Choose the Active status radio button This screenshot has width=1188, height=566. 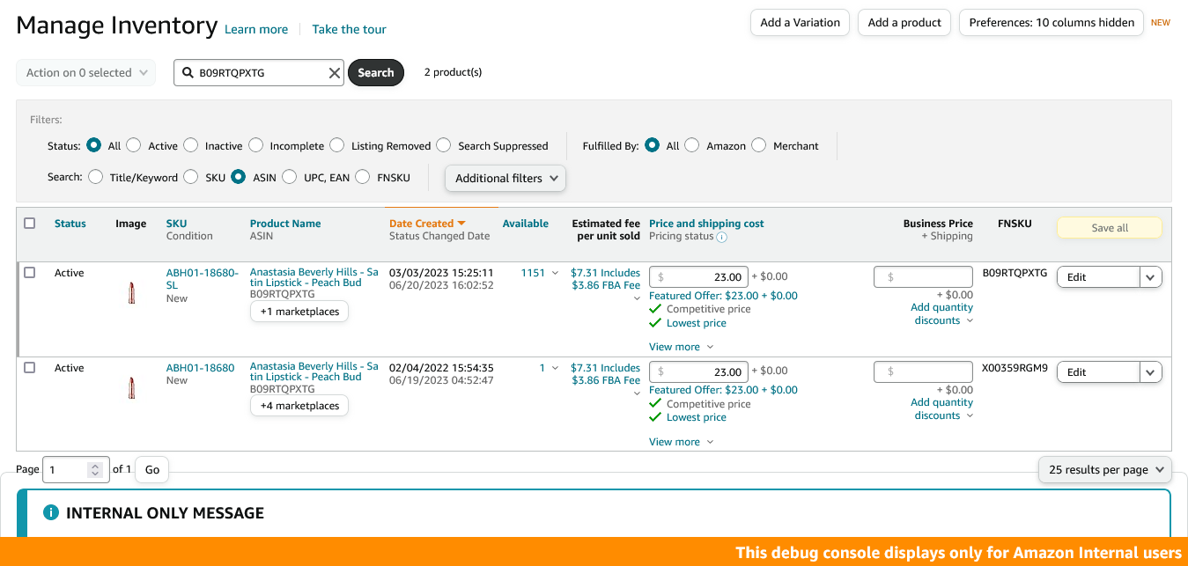click(x=134, y=145)
